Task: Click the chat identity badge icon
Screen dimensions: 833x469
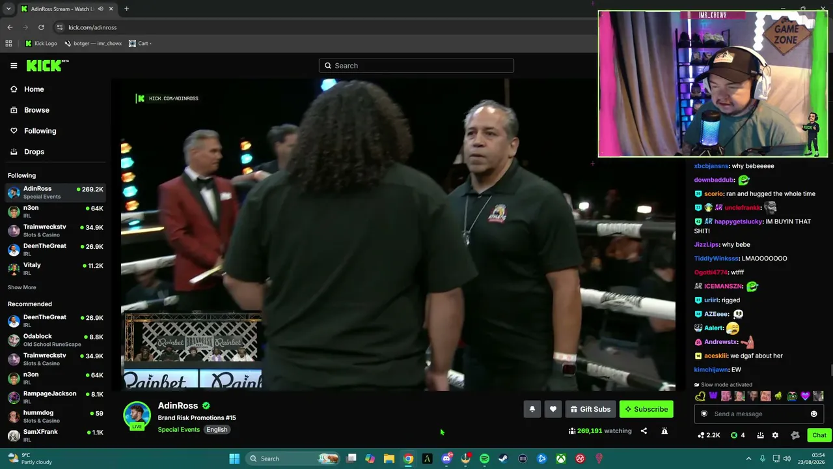Action: tap(703, 414)
